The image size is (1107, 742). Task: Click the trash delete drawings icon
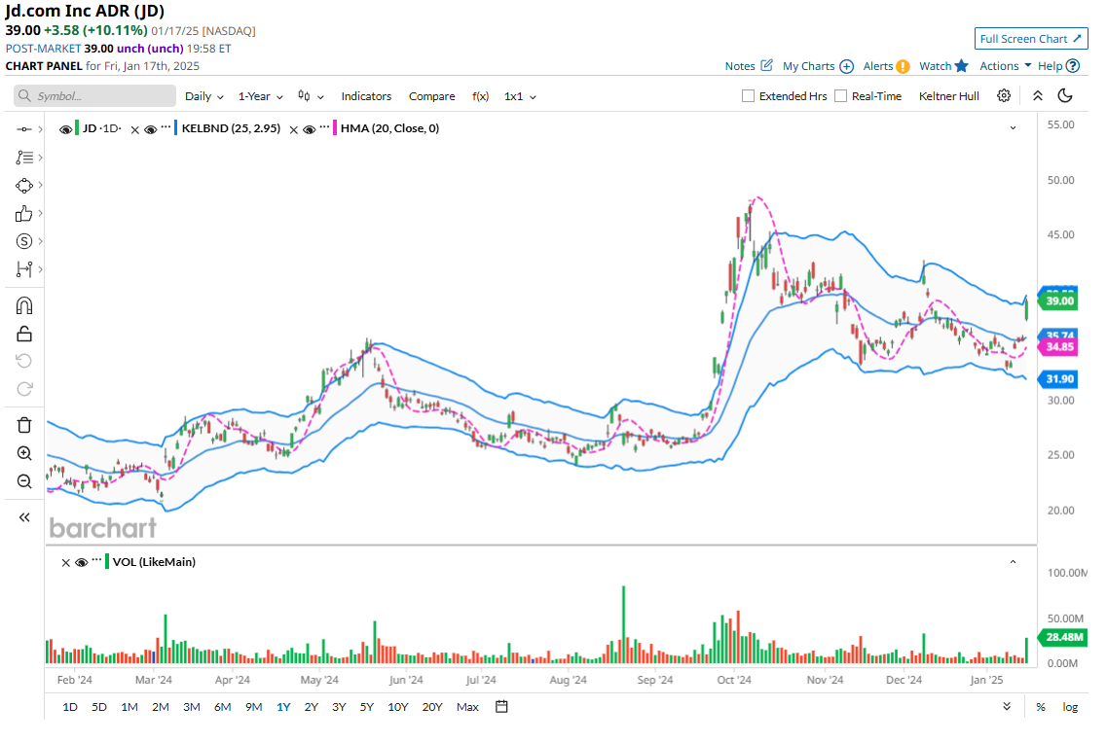[24, 425]
